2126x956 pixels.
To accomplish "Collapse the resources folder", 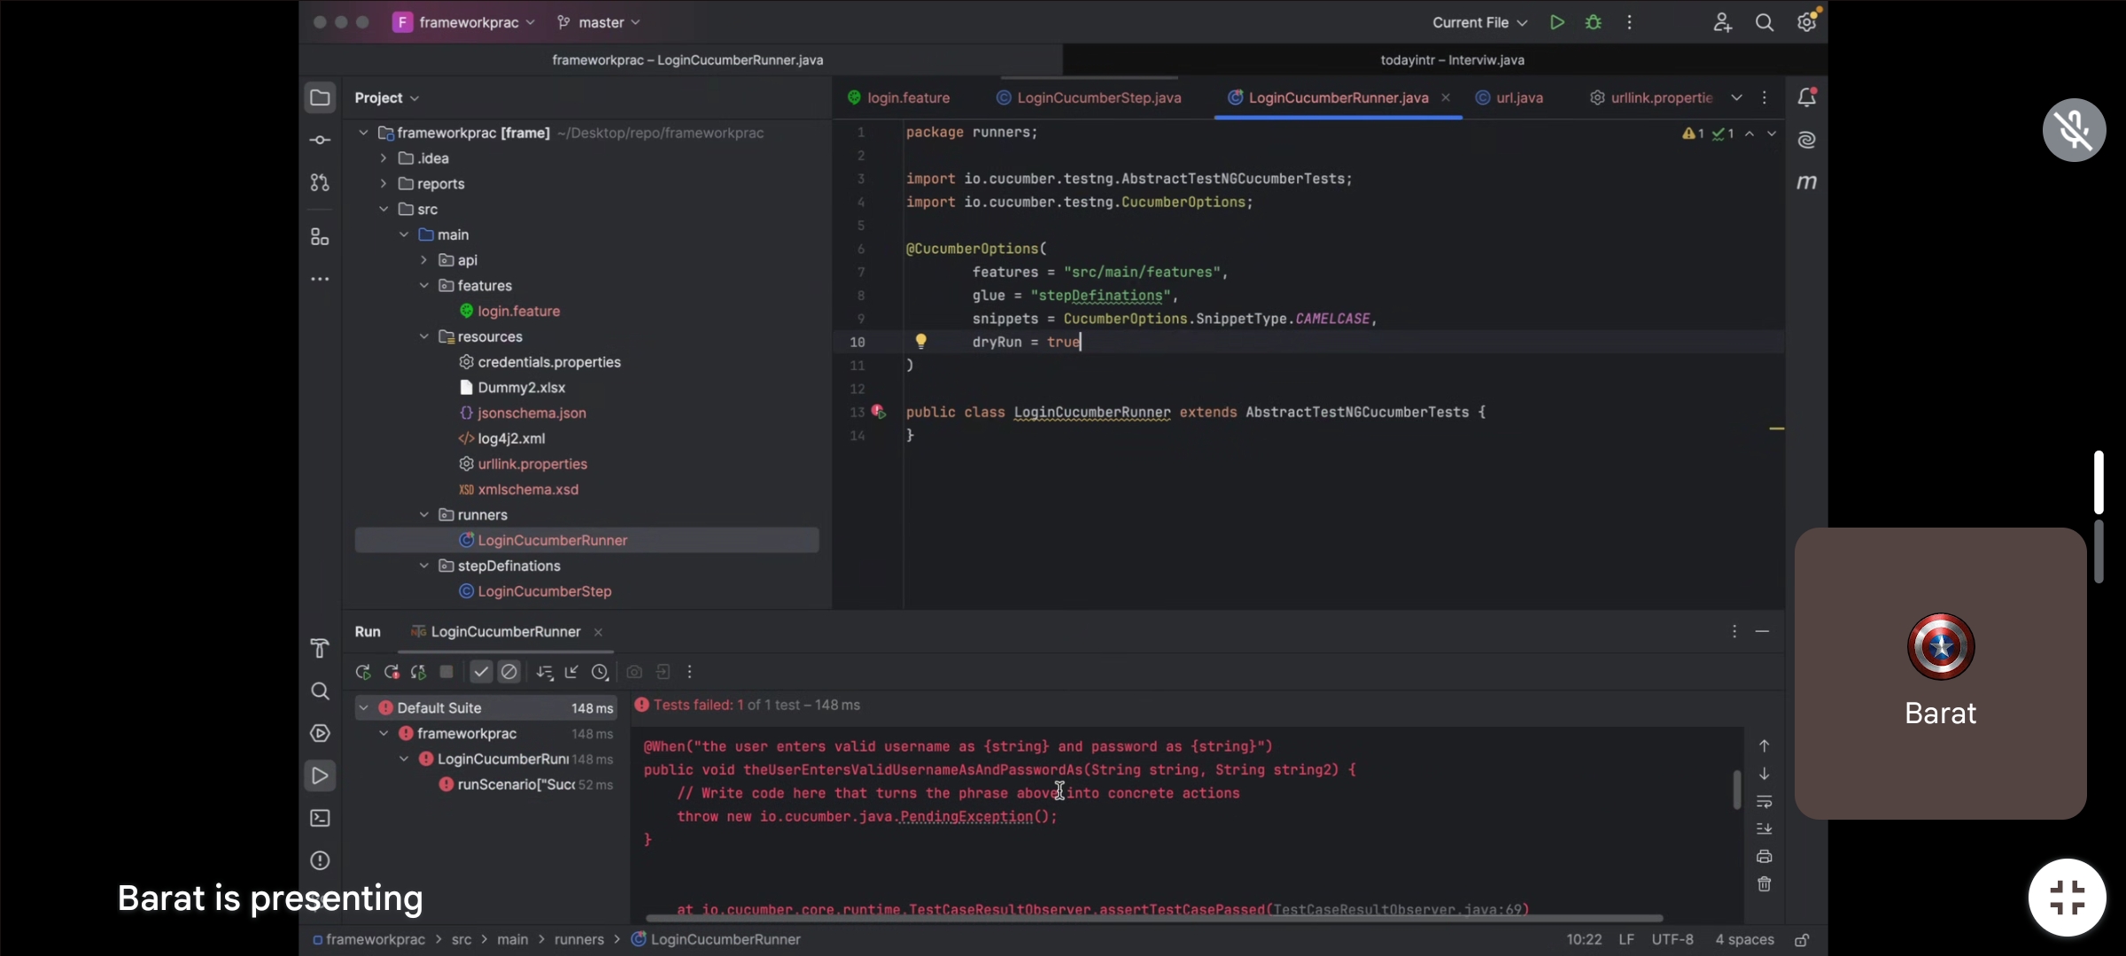I will pos(424,336).
